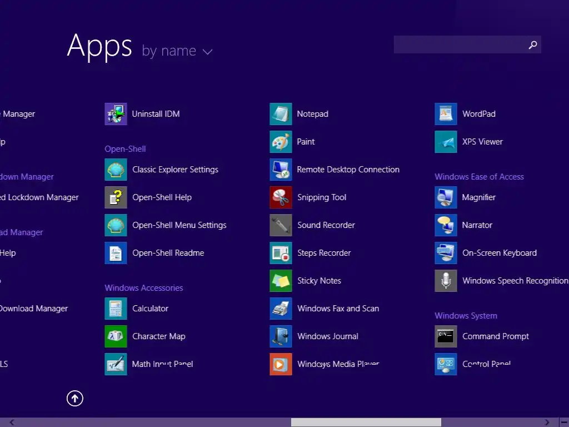Launch the Snipping Tool scissors icon
The height and width of the screenshot is (427, 569).
point(281,197)
